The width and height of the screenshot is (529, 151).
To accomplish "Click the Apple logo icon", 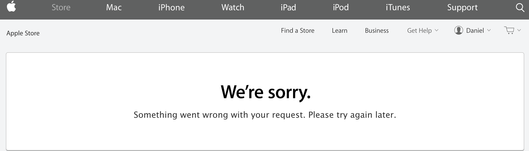I will point(11,6).
